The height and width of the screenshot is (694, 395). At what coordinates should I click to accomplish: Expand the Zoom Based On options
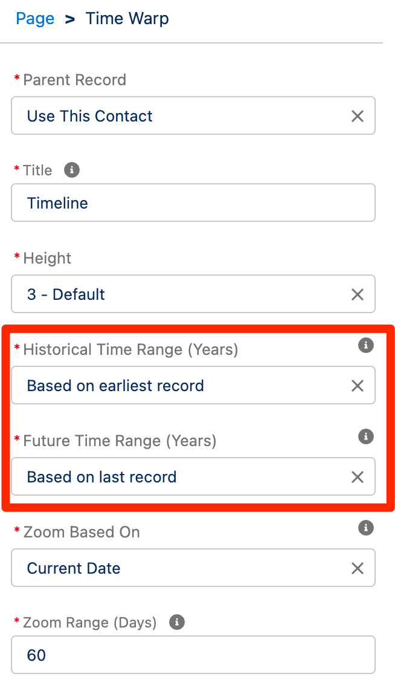[x=181, y=568]
